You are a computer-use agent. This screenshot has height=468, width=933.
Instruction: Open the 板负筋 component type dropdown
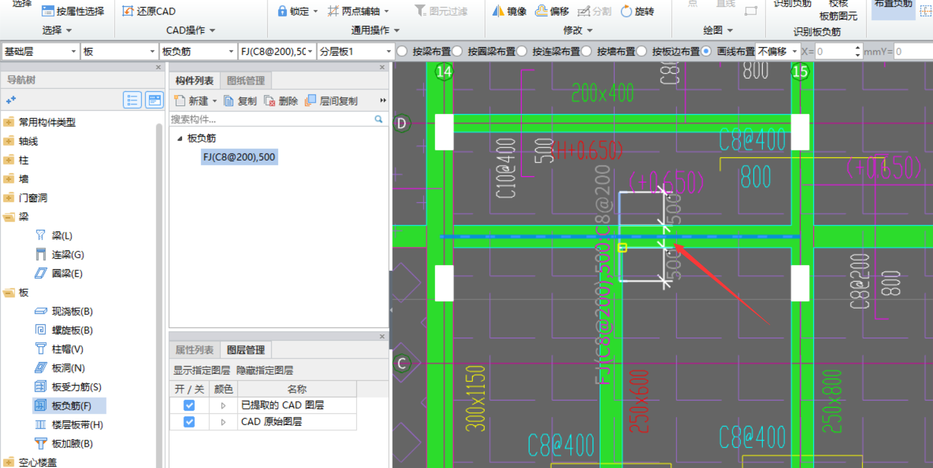[x=198, y=52]
